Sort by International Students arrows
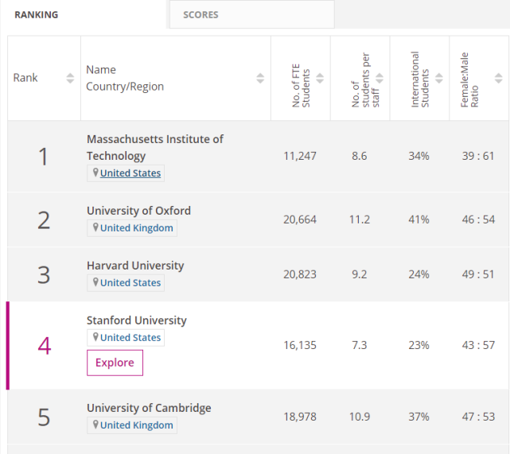The image size is (510, 454). (x=438, y=78)
